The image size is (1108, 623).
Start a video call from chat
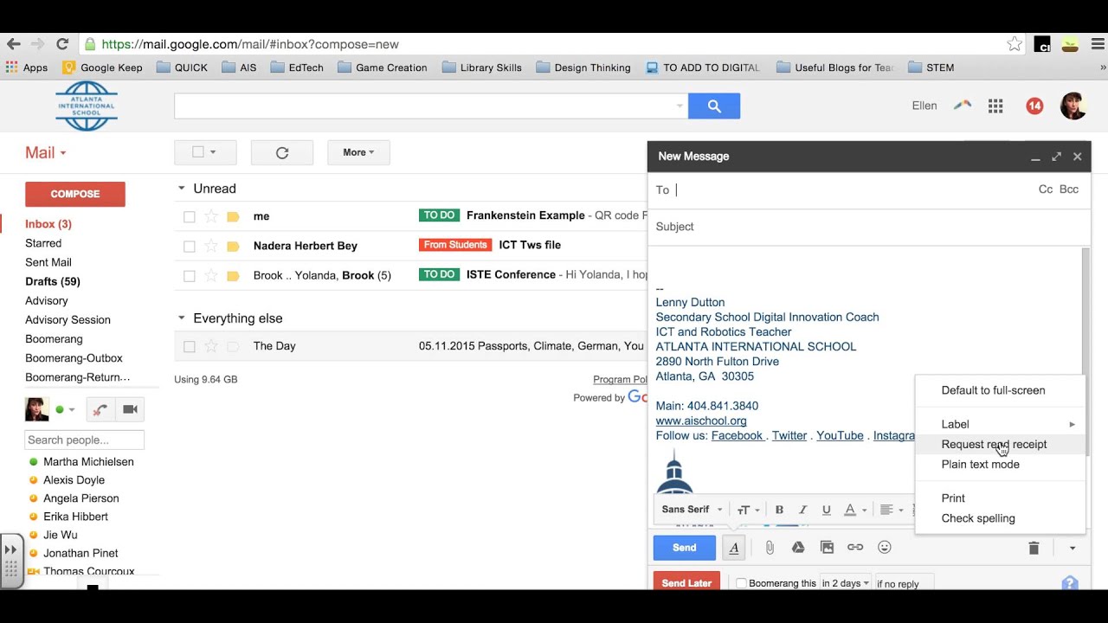(130, 409)
